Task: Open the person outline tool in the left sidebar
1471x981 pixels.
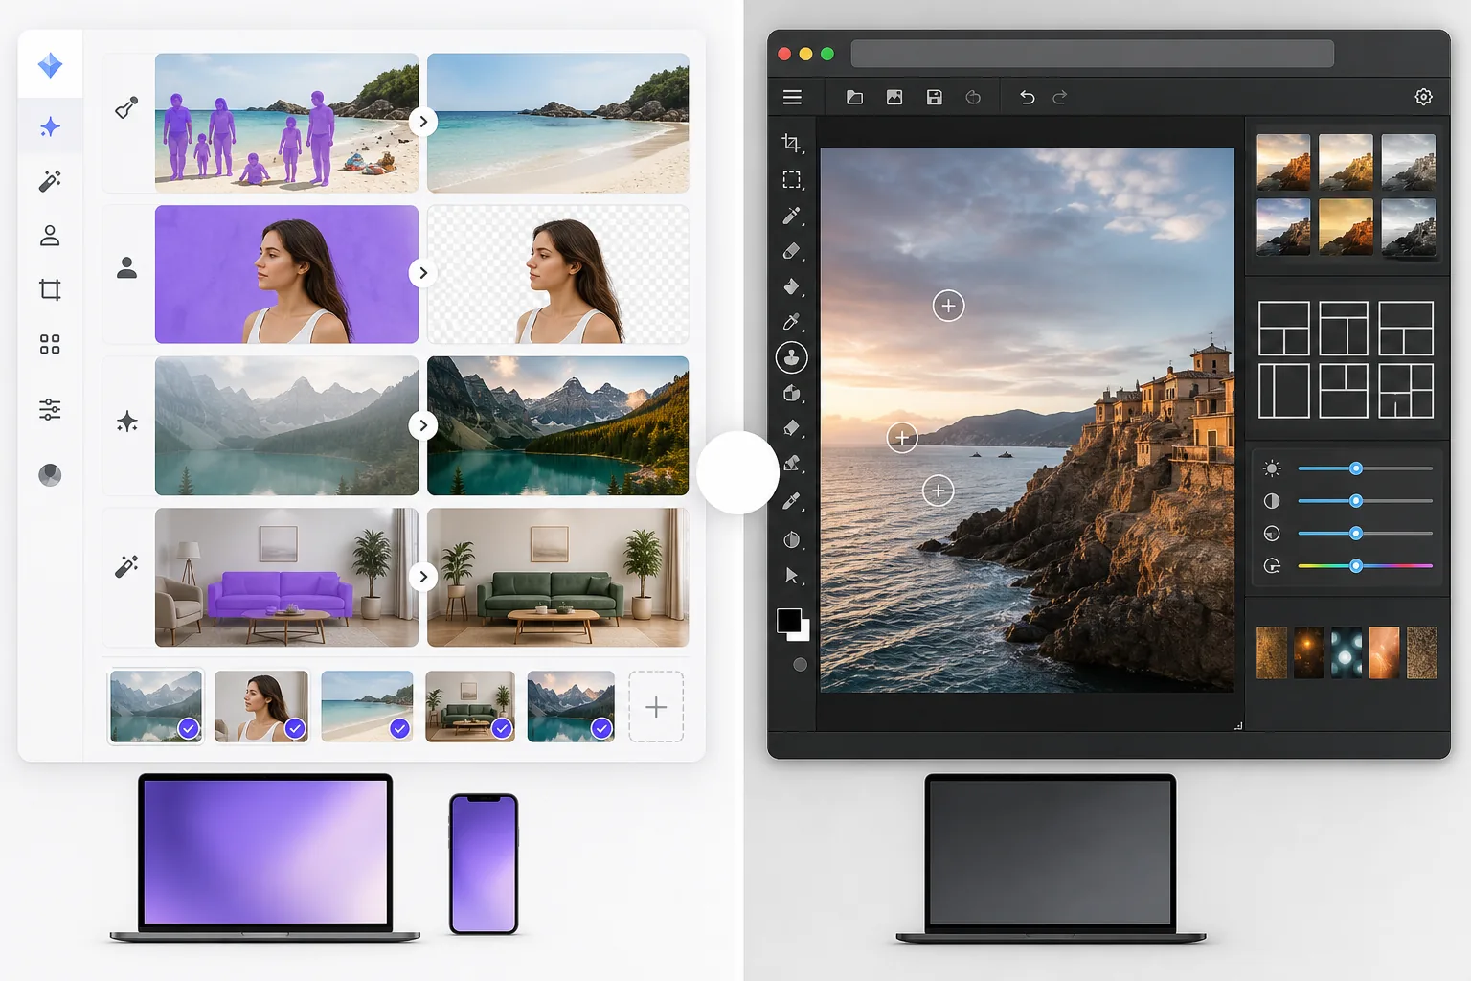Action: (x=50, y=236)
